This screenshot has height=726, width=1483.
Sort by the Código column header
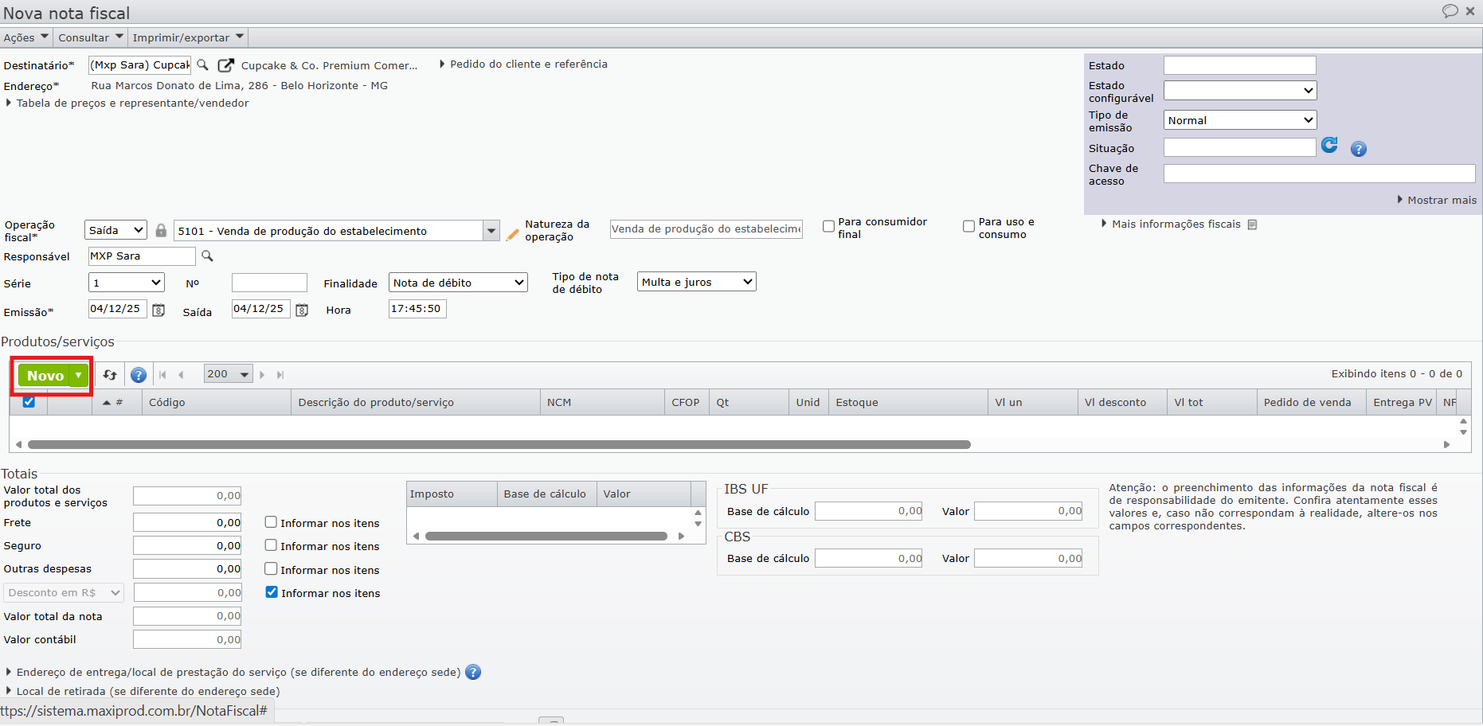[217, 403]
